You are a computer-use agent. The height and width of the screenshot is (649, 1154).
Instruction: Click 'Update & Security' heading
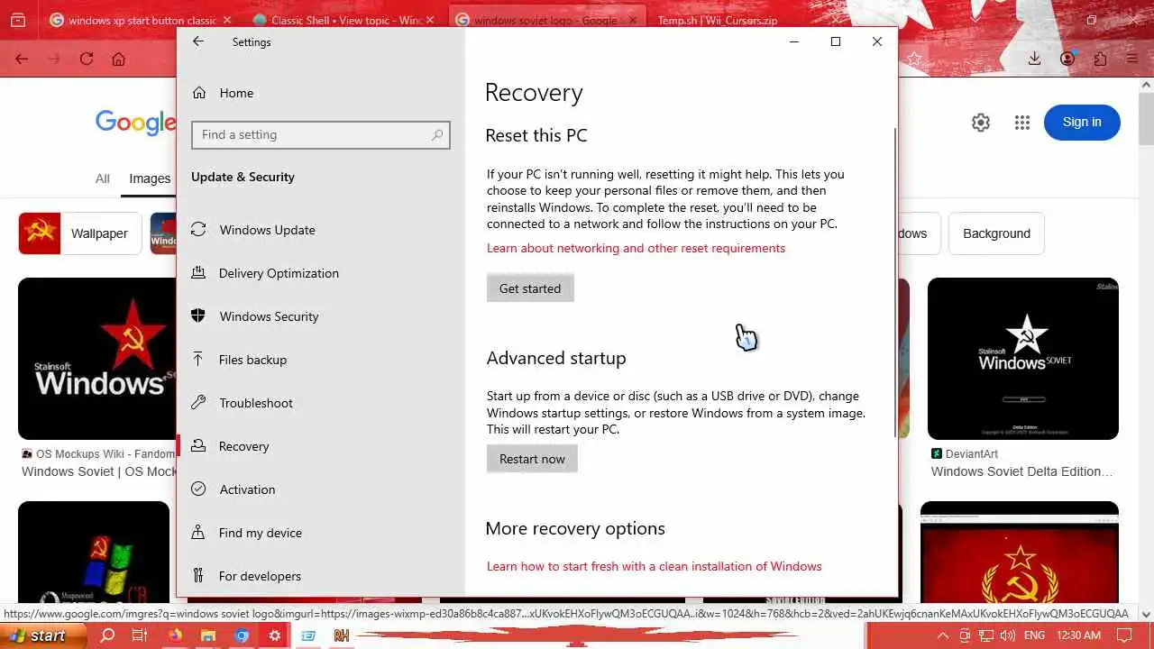coord(243,177)
